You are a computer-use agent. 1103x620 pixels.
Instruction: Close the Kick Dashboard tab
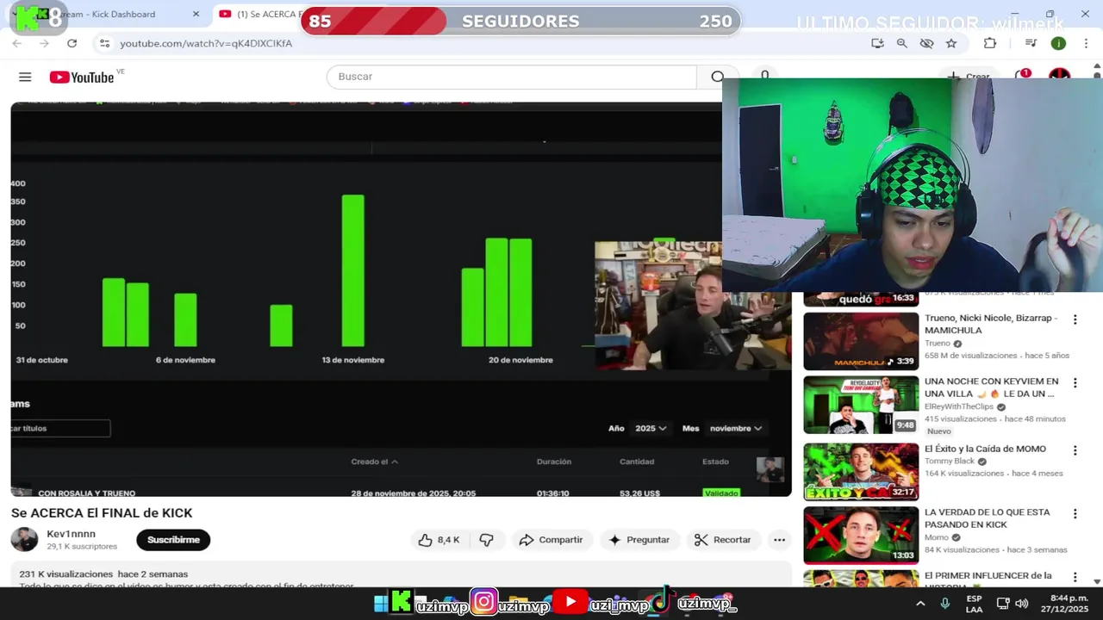(196, 14)
